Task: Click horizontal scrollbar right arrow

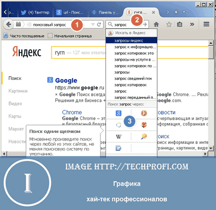Action: [x=206, y=154]
